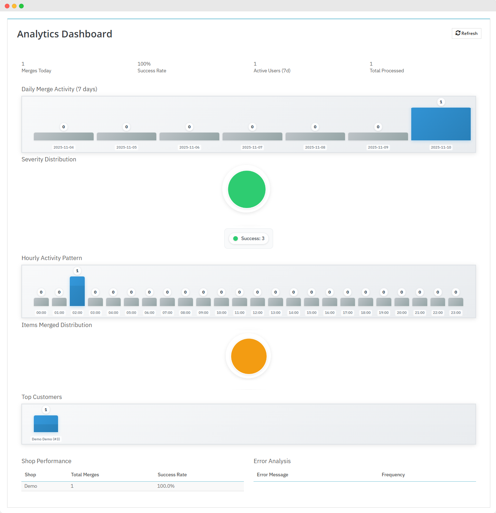The height and width of the screenshot is (513, 496).
Task: Select the 2025-11-04 daily merge bar
Action: pyautogui.click(x=64, y=136)
